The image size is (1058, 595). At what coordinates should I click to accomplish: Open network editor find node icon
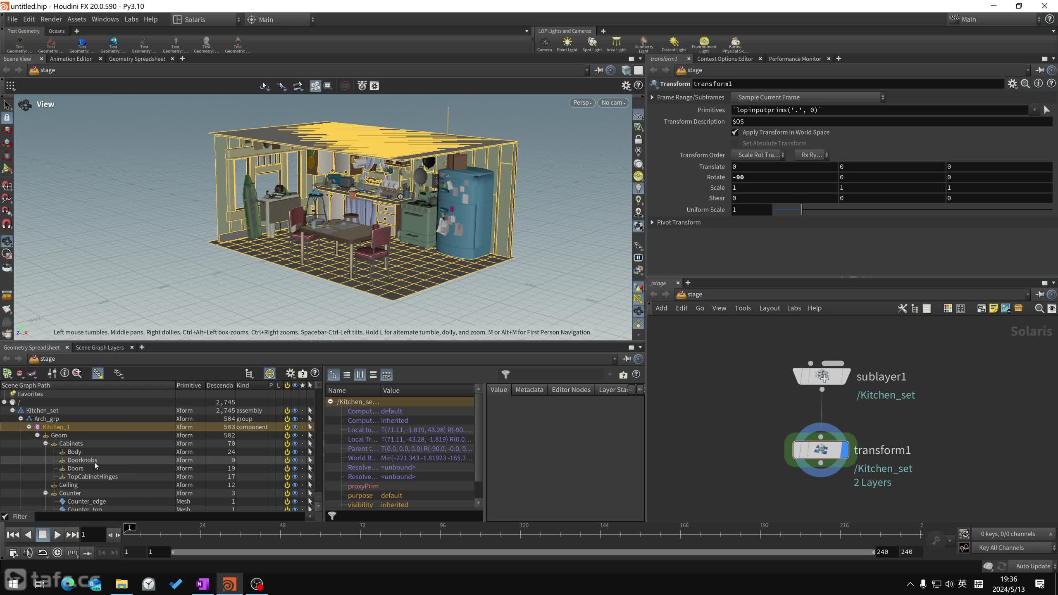(x=1039, y=308)
